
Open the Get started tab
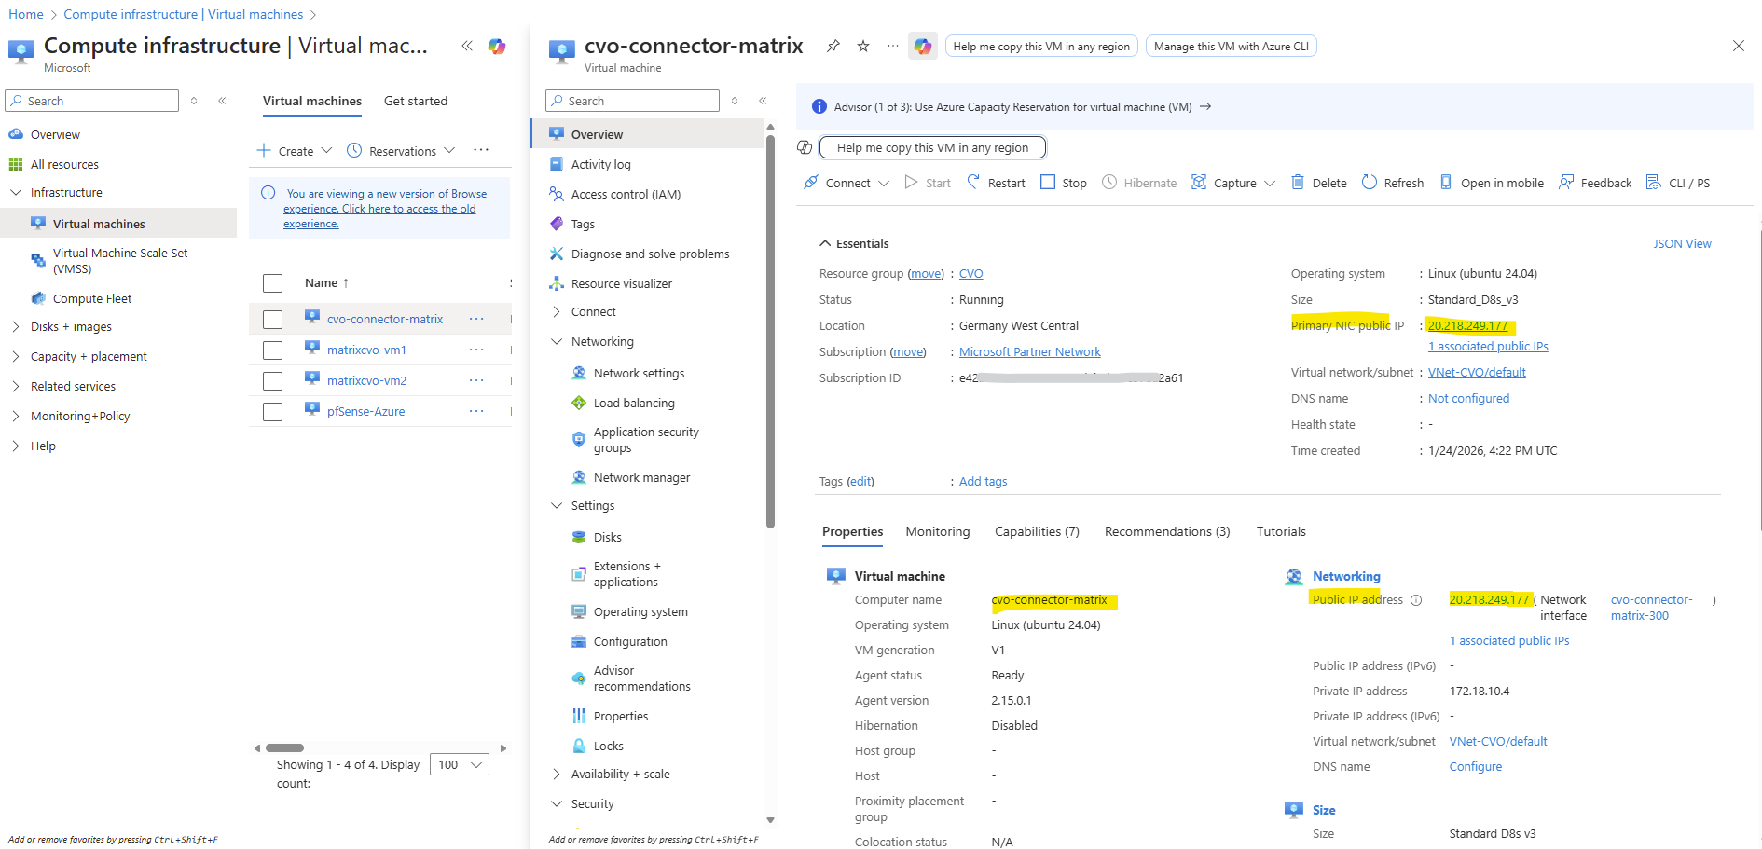coord(415,102)
